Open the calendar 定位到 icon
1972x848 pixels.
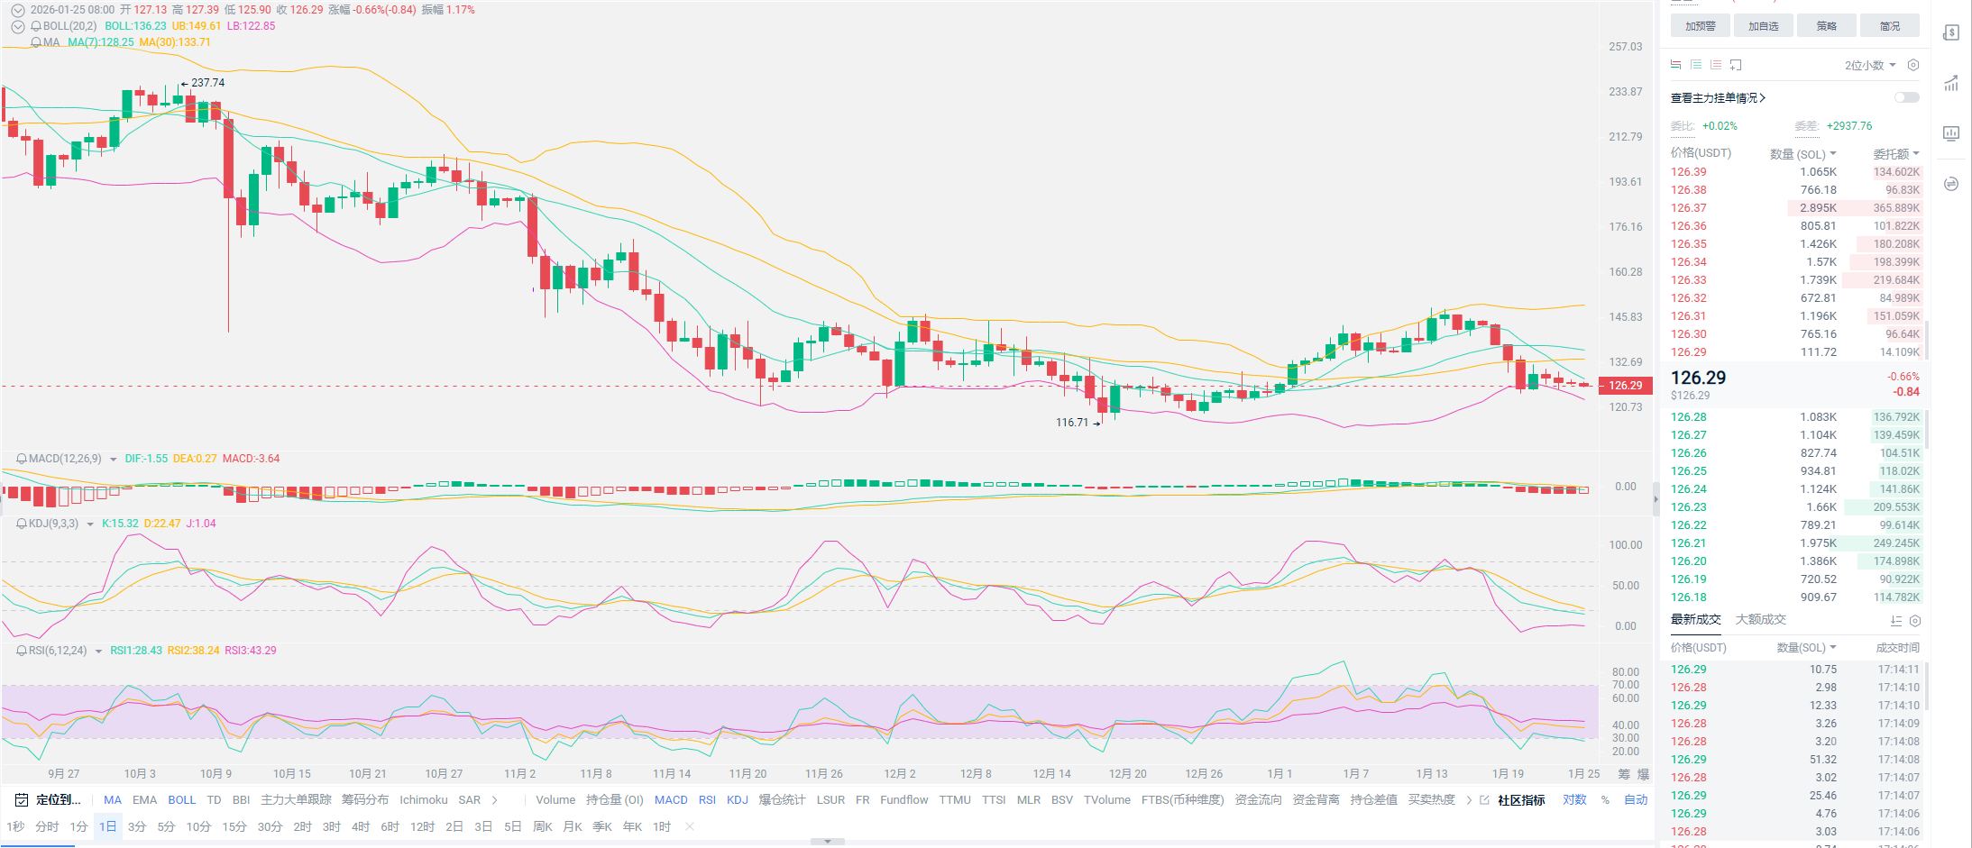click(x=22, y=800)
